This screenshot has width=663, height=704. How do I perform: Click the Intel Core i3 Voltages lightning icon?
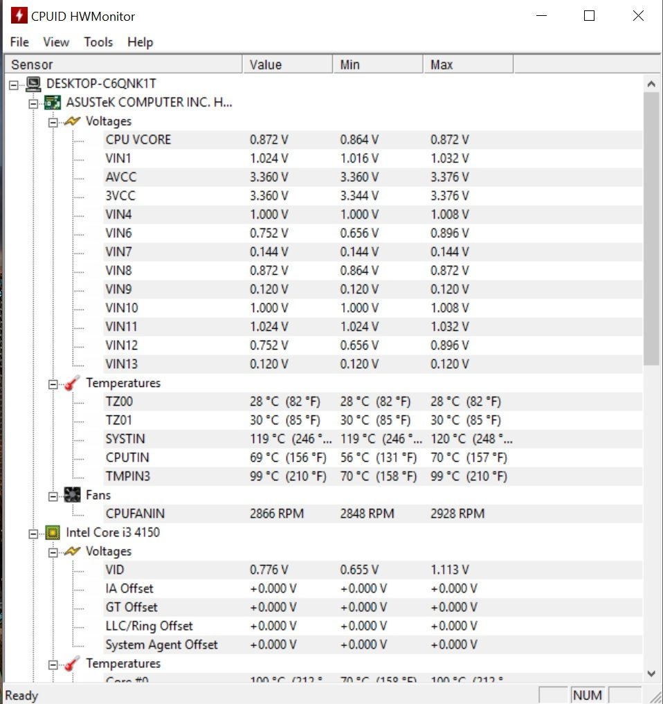click(72, 551)
